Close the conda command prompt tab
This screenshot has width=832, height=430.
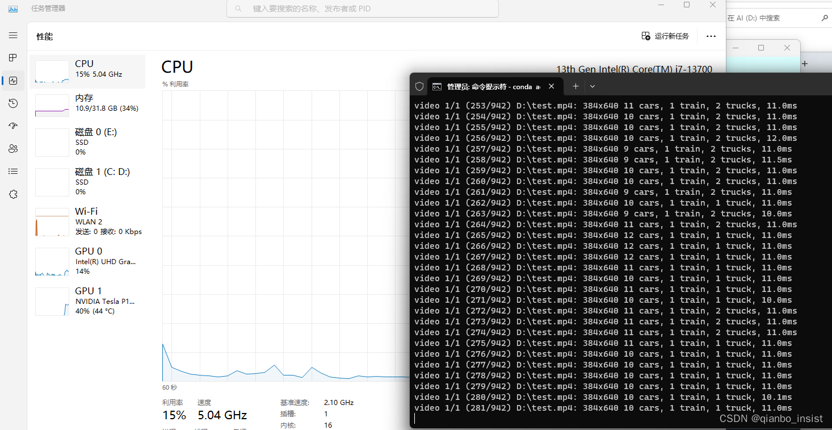[552, 86]
